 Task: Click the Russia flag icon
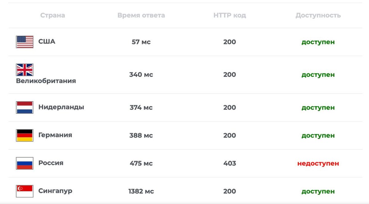click(25, 163)
